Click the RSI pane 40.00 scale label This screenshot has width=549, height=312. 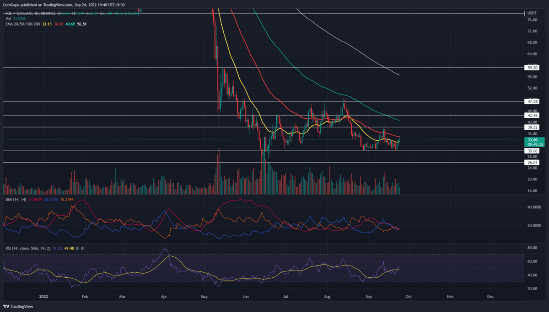tap(532, 275)
